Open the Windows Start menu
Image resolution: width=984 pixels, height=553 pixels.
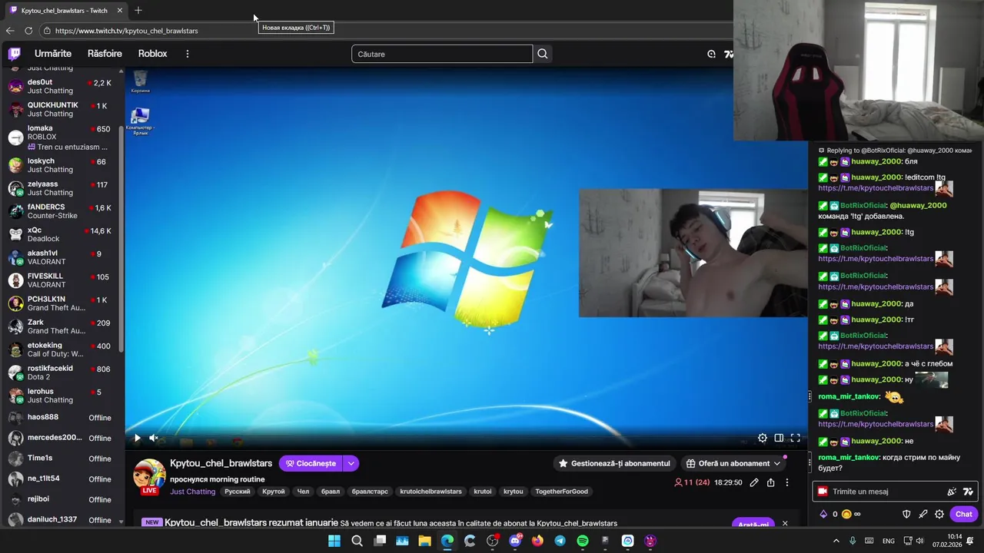[x=334, y=541]
